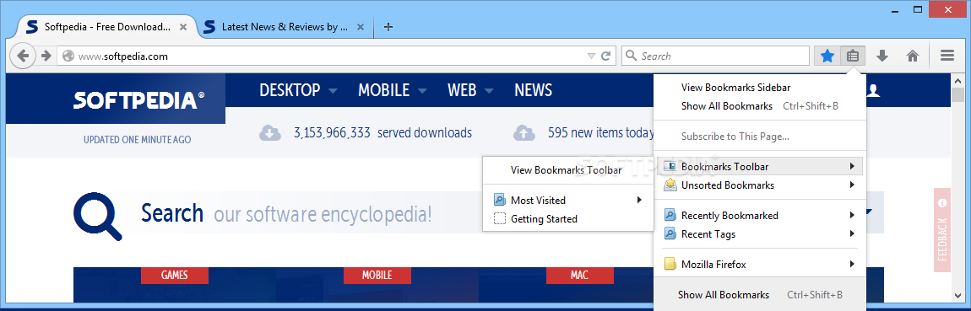Expand the Recent Tags row arrow
Screen dimensions: 971x311
[x=852, y=233]
